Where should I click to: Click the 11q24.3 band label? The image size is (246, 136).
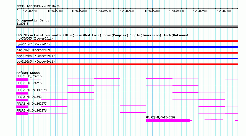pyautogui.click(x=22, y=24)
